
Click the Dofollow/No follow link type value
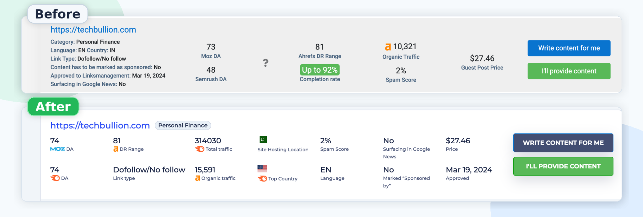point(149,170)
